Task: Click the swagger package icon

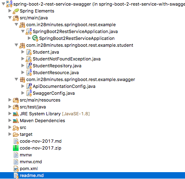Action: (x=22, y=80)
